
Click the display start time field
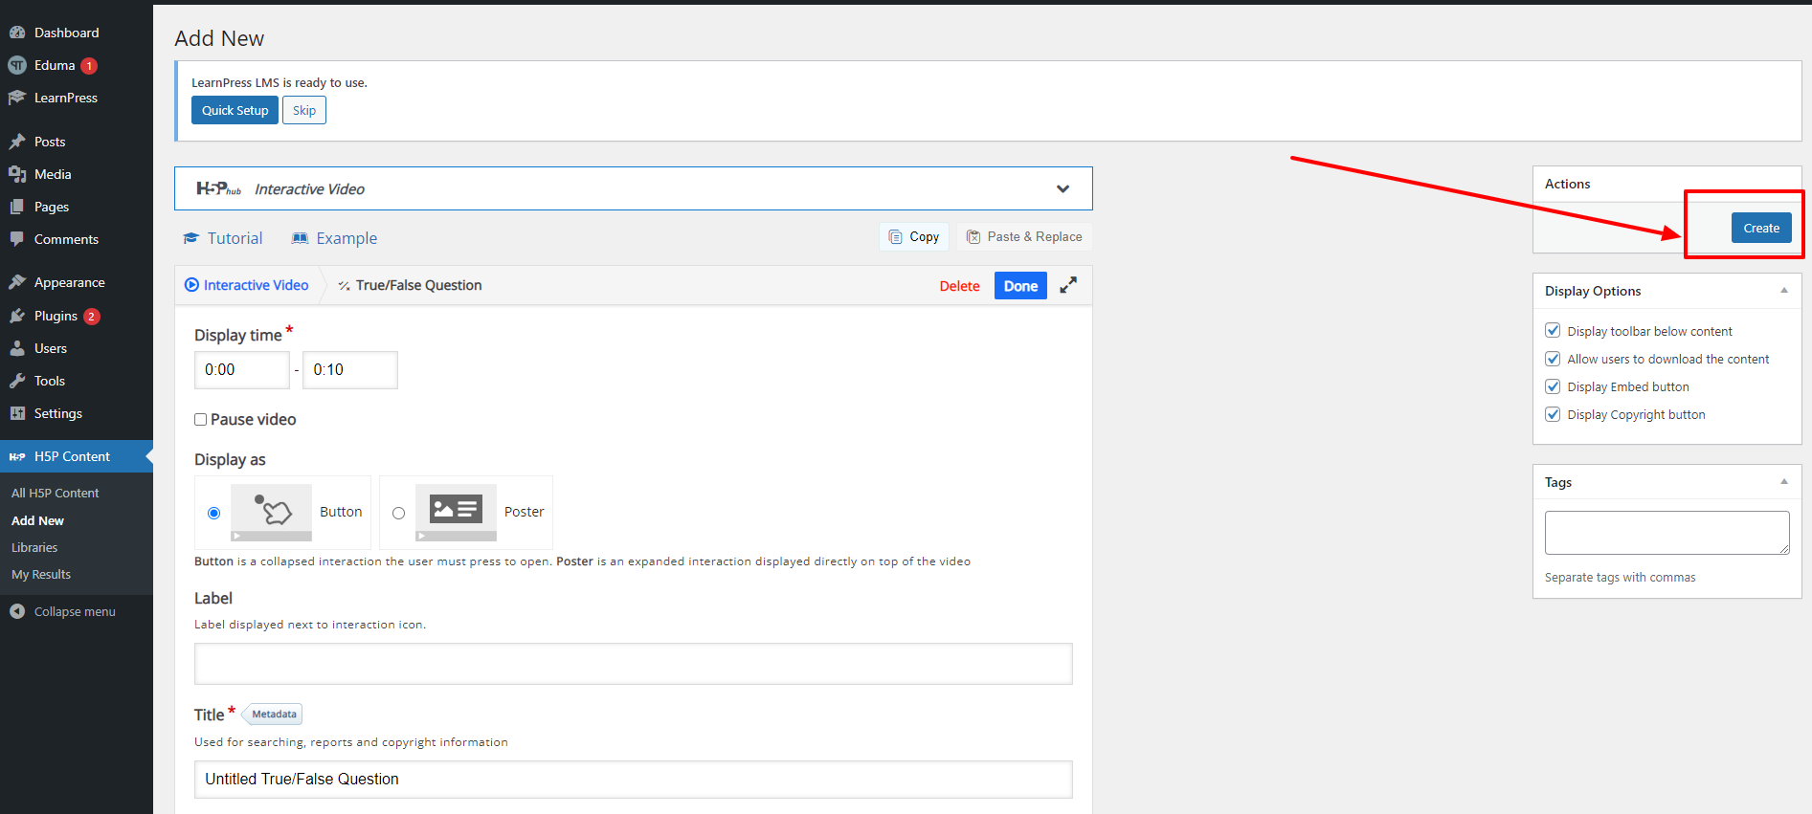pos(242,370)
